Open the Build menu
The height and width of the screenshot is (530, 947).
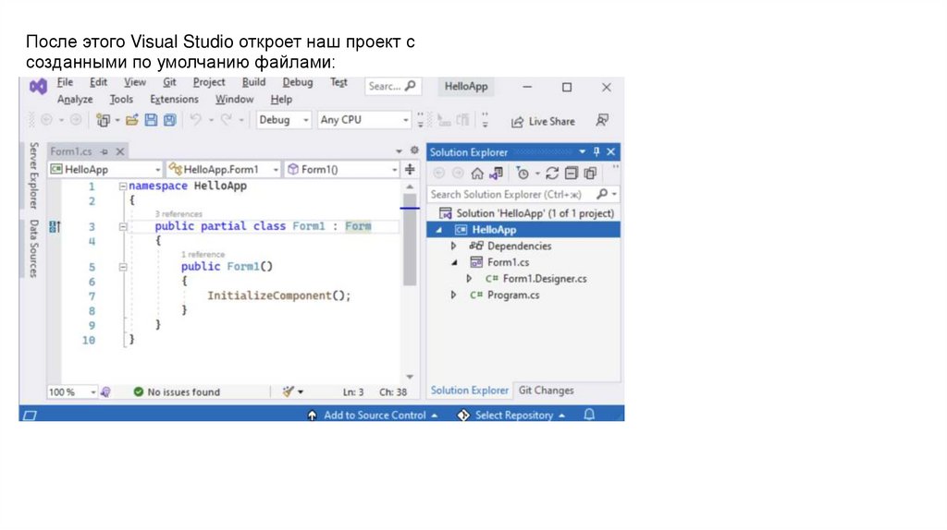[x=253, y=82]
